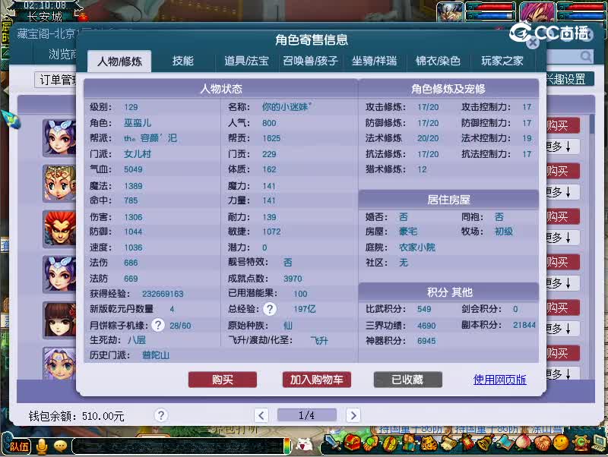608x457 pixels.
Task: Open the 使用网页版 link
Action: click(500, 380)
